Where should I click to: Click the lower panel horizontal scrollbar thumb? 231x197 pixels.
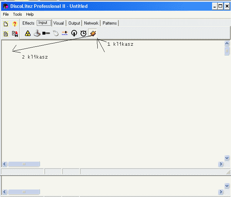coord(24,192)
